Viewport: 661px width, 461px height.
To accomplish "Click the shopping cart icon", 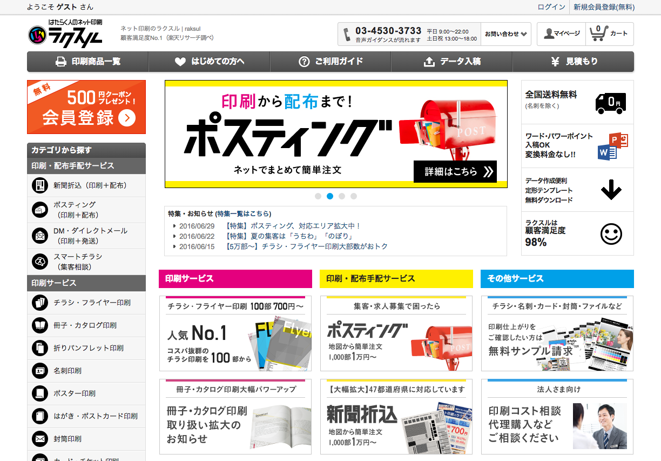I will pyautogui.click(x=598, y=34).
